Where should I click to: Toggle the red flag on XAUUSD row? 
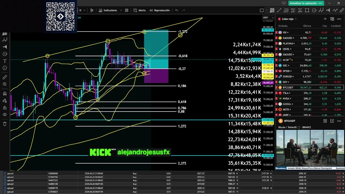pyautogui.click(x=277, y=38)
